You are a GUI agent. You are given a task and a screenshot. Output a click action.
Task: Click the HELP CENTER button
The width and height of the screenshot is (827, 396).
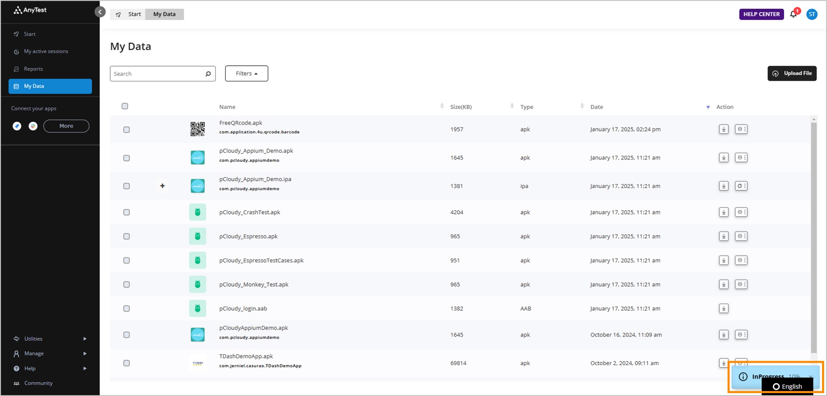click(x=761, y=14)
